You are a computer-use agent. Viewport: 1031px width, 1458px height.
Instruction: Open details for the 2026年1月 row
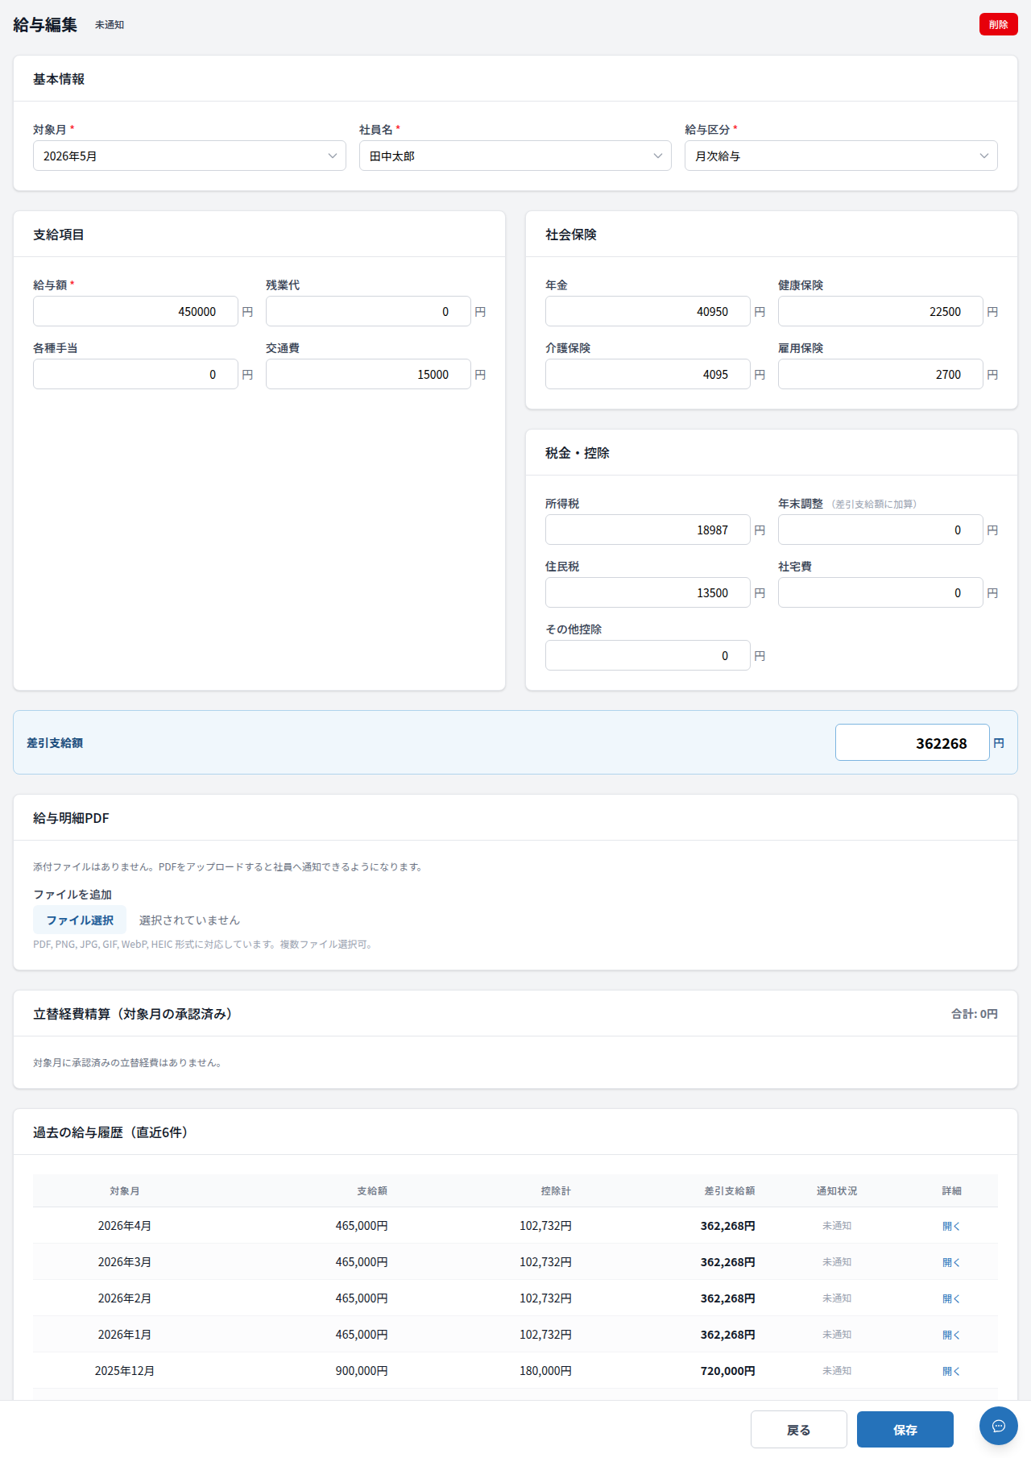951,1335
